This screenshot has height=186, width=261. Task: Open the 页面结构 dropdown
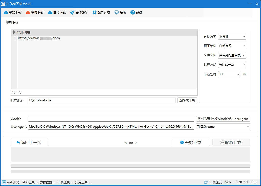232,46
